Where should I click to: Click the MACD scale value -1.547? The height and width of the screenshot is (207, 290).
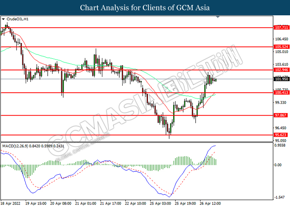[x=279, y=197]
